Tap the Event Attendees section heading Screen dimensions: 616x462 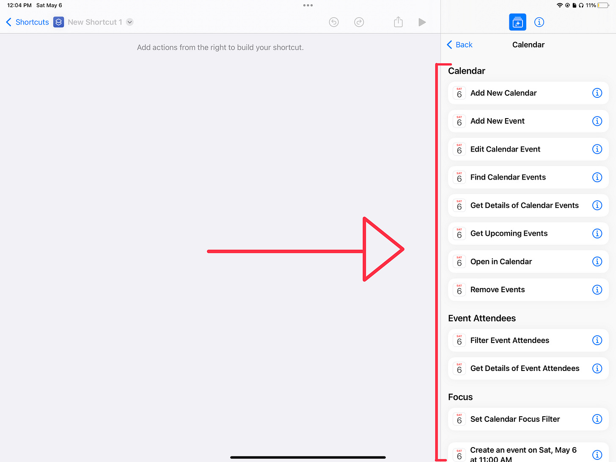point(482,318)
